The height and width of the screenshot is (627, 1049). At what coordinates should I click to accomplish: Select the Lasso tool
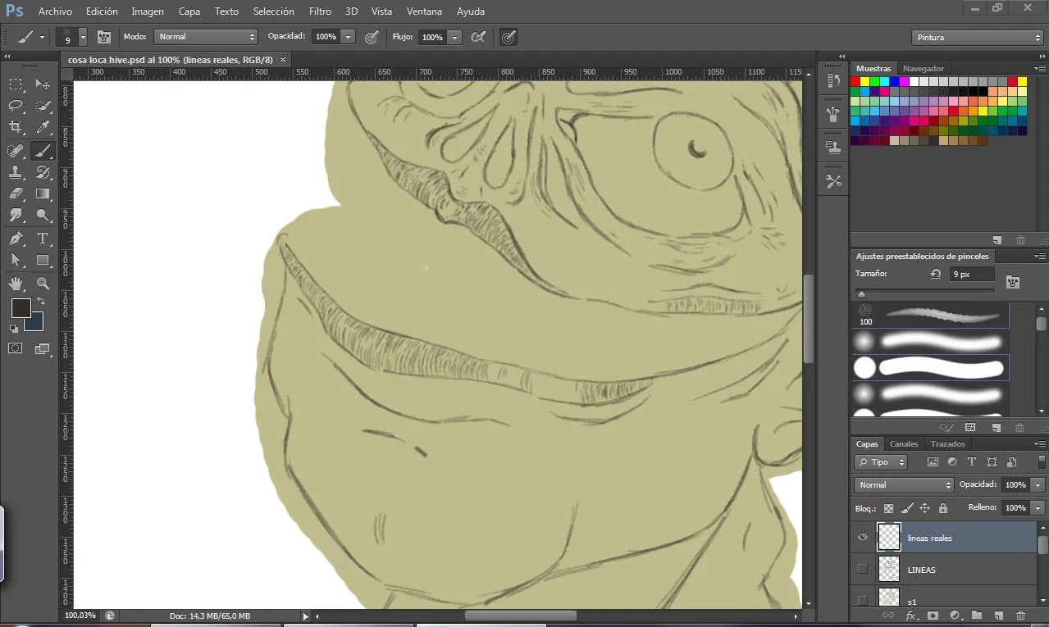16,106
